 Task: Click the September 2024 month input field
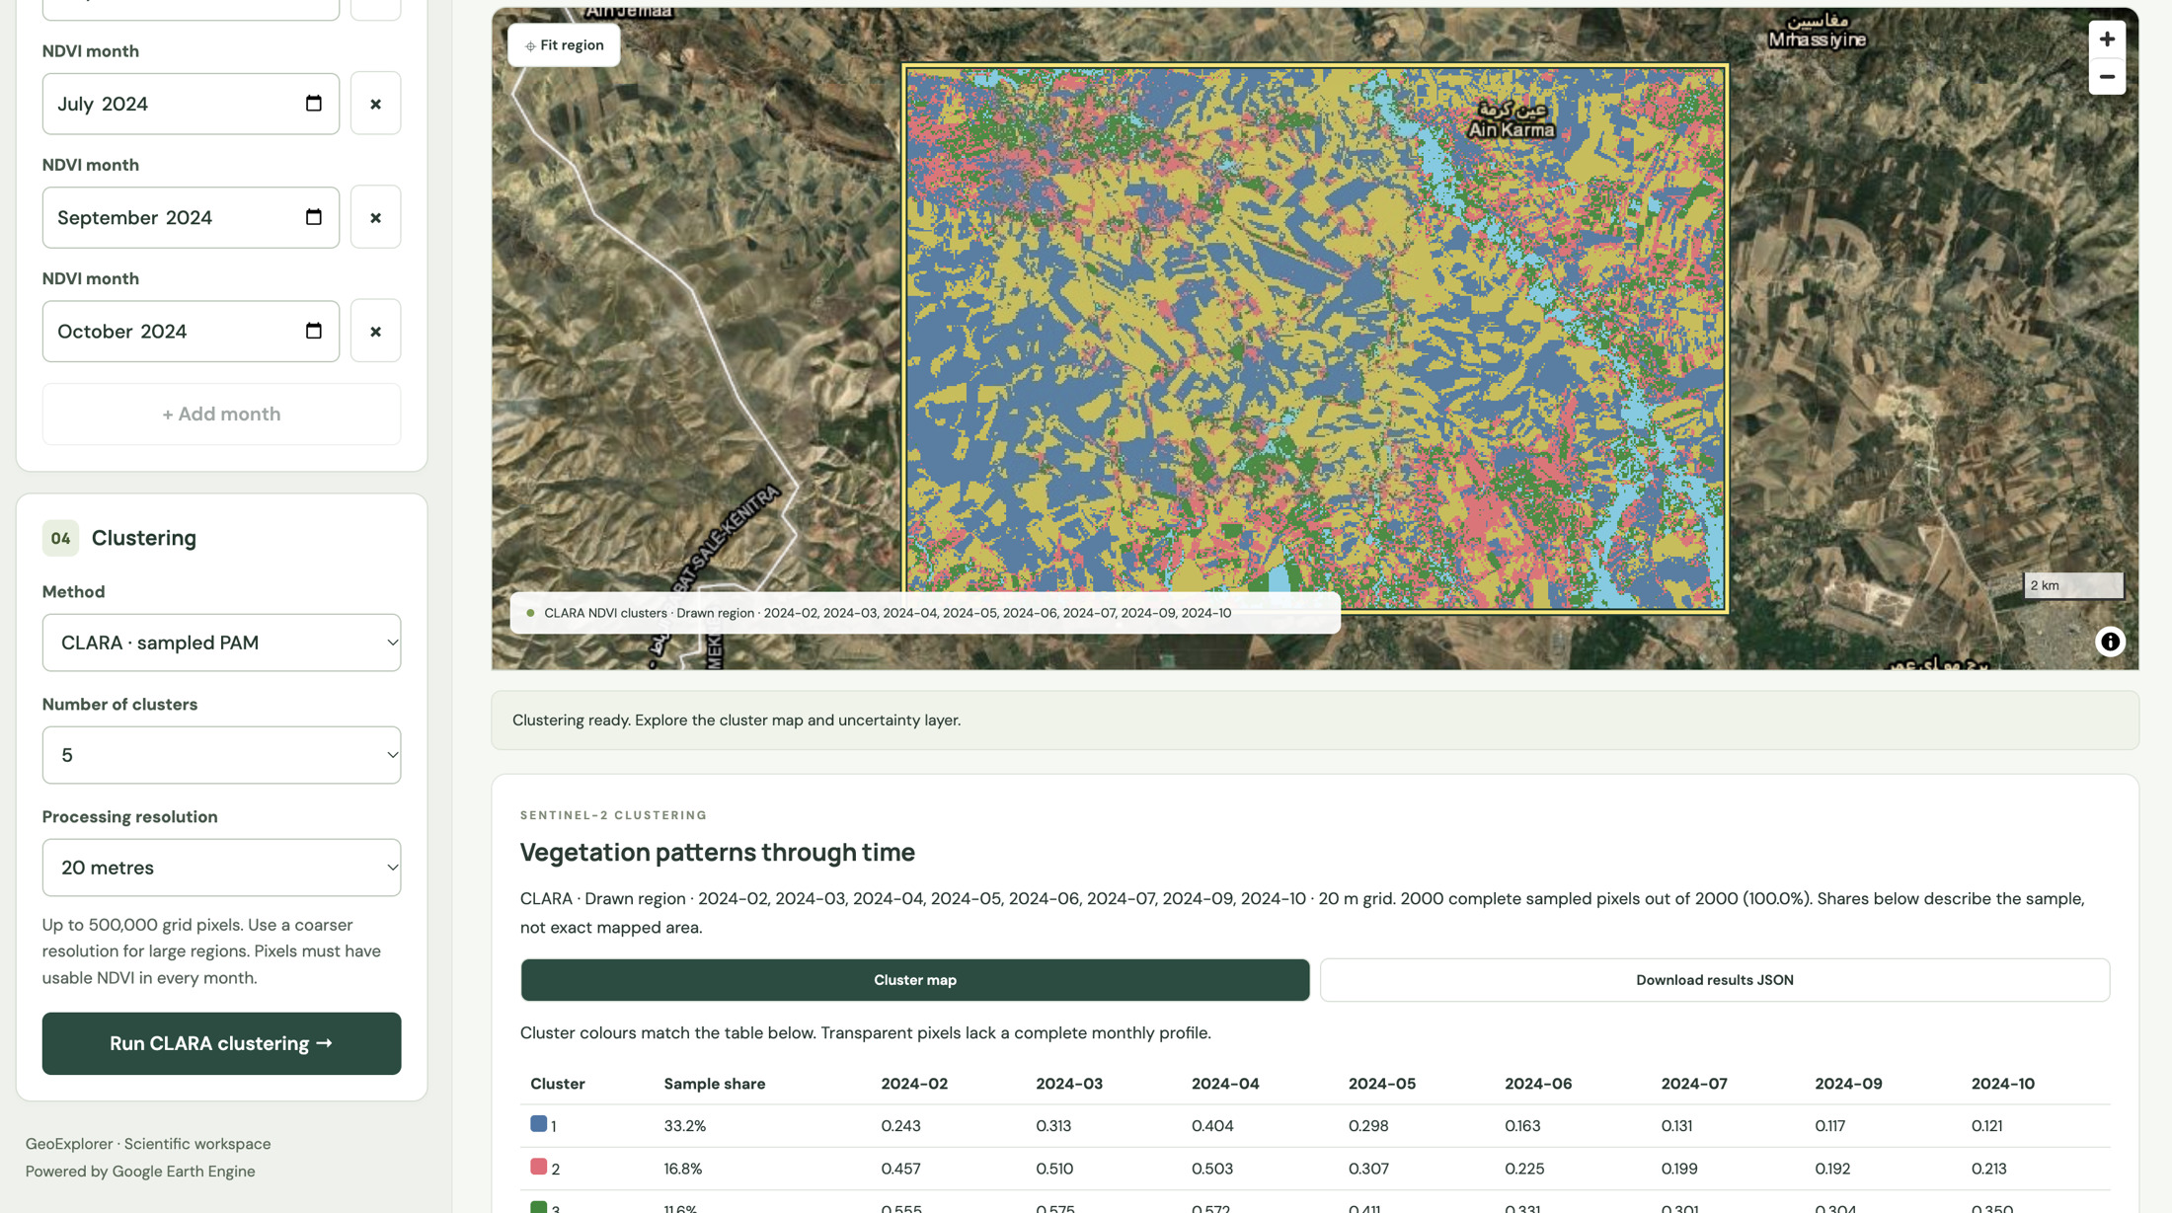[x=191, y=217]
